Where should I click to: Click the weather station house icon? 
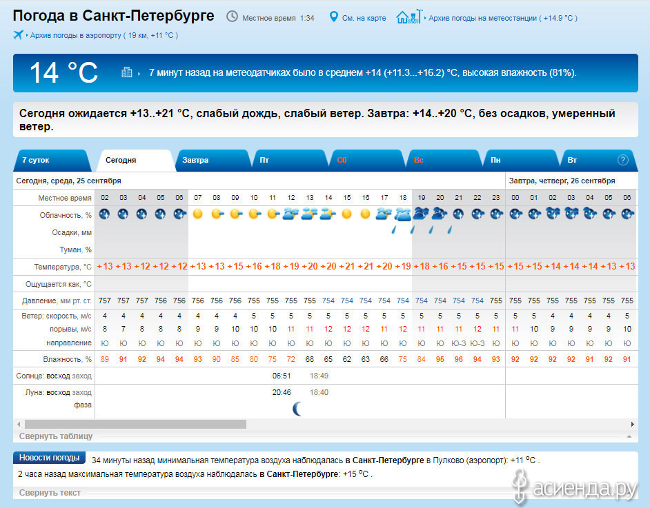click(409, 17)
